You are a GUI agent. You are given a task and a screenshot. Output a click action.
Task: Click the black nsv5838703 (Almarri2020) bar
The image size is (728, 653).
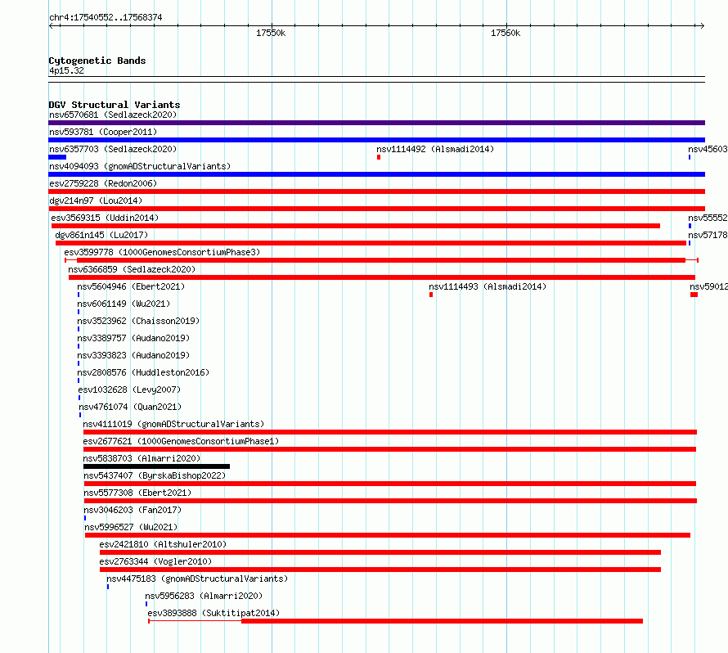156,466
